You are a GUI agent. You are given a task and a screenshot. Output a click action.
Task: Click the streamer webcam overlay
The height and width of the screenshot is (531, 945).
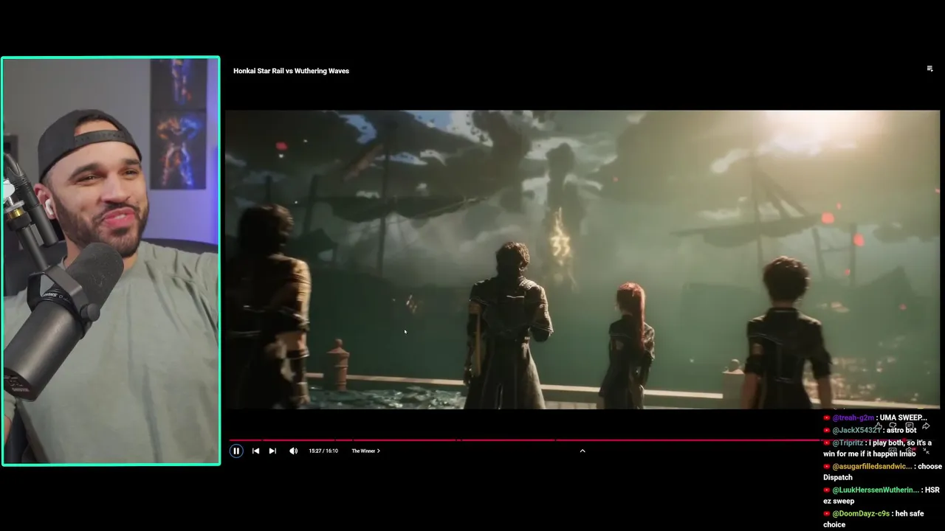[x=111, y=261]
